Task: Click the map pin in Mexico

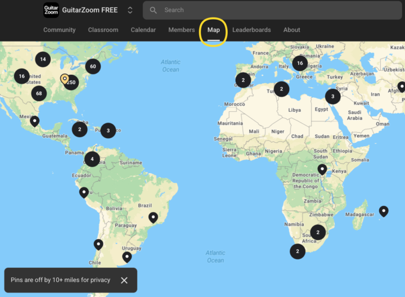Action: coord(35,120)
